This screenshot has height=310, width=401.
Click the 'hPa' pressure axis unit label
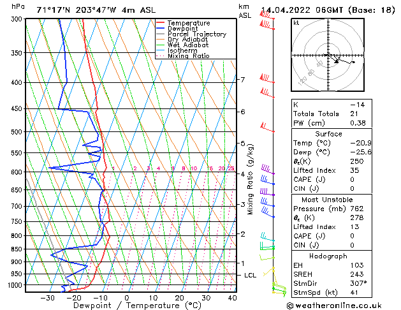[x=18, y=6]
